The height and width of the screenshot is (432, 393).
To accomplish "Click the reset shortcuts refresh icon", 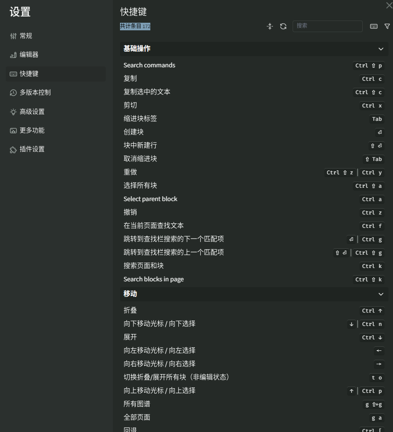I will click(x=283, y=26).
